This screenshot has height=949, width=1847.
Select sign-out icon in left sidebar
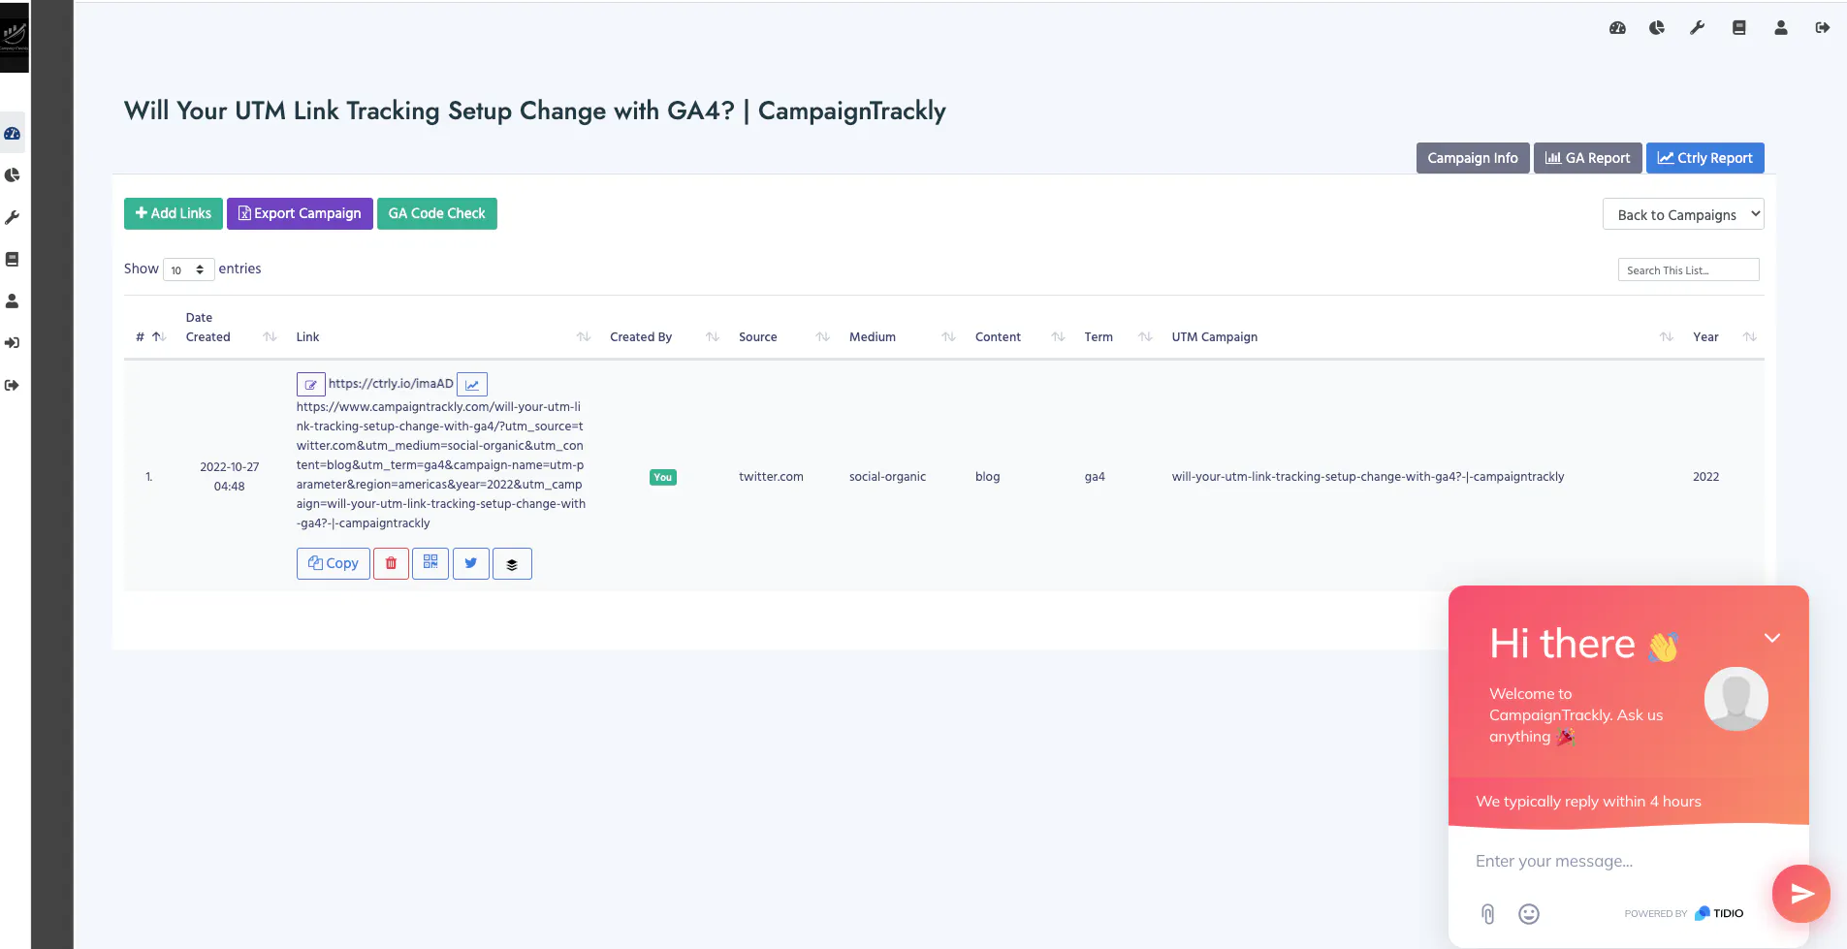pyautogui.click(x=13, y=385)
